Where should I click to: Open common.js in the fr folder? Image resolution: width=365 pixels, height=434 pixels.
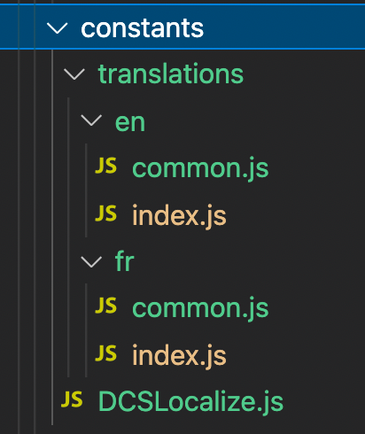pos(200,308)
